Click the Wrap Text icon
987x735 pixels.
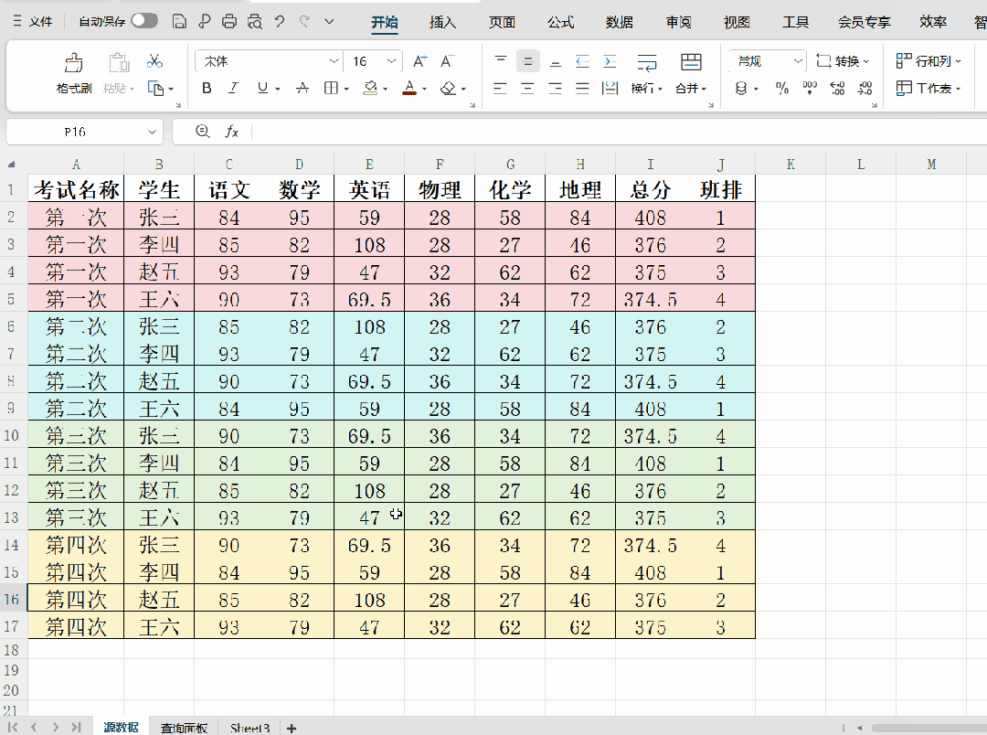[x=646, y=62]
